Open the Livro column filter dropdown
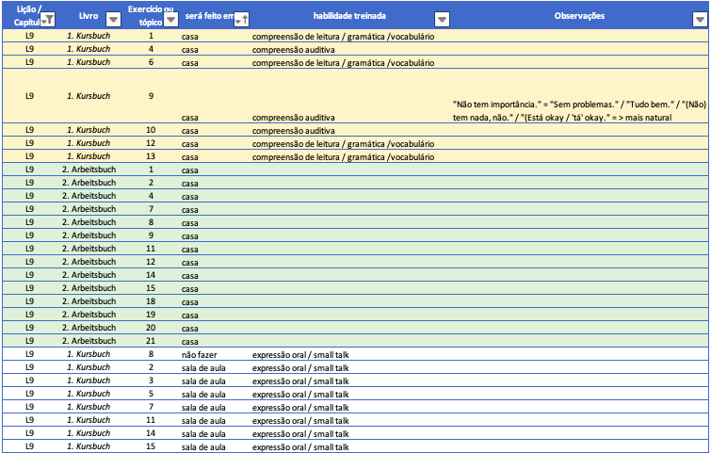 click(113, 19)
